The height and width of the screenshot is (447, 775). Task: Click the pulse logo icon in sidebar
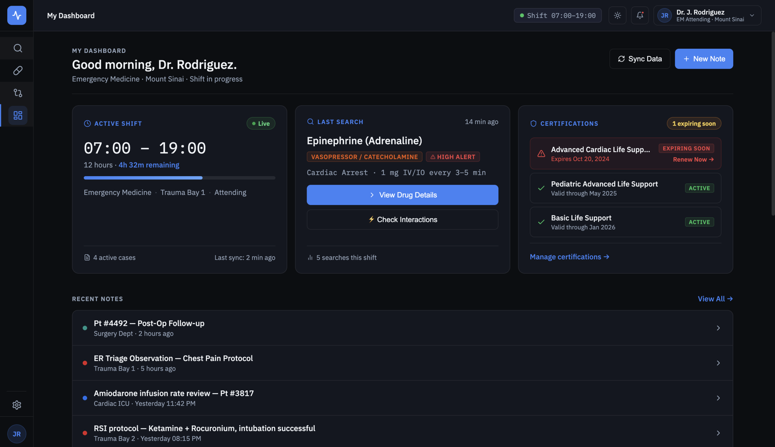point(16,15)
